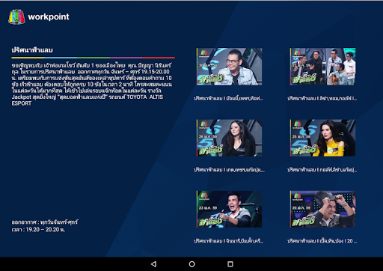Click the workpoint wordmark text
Screen dimensions: 383x271
(x=49, y=17)
